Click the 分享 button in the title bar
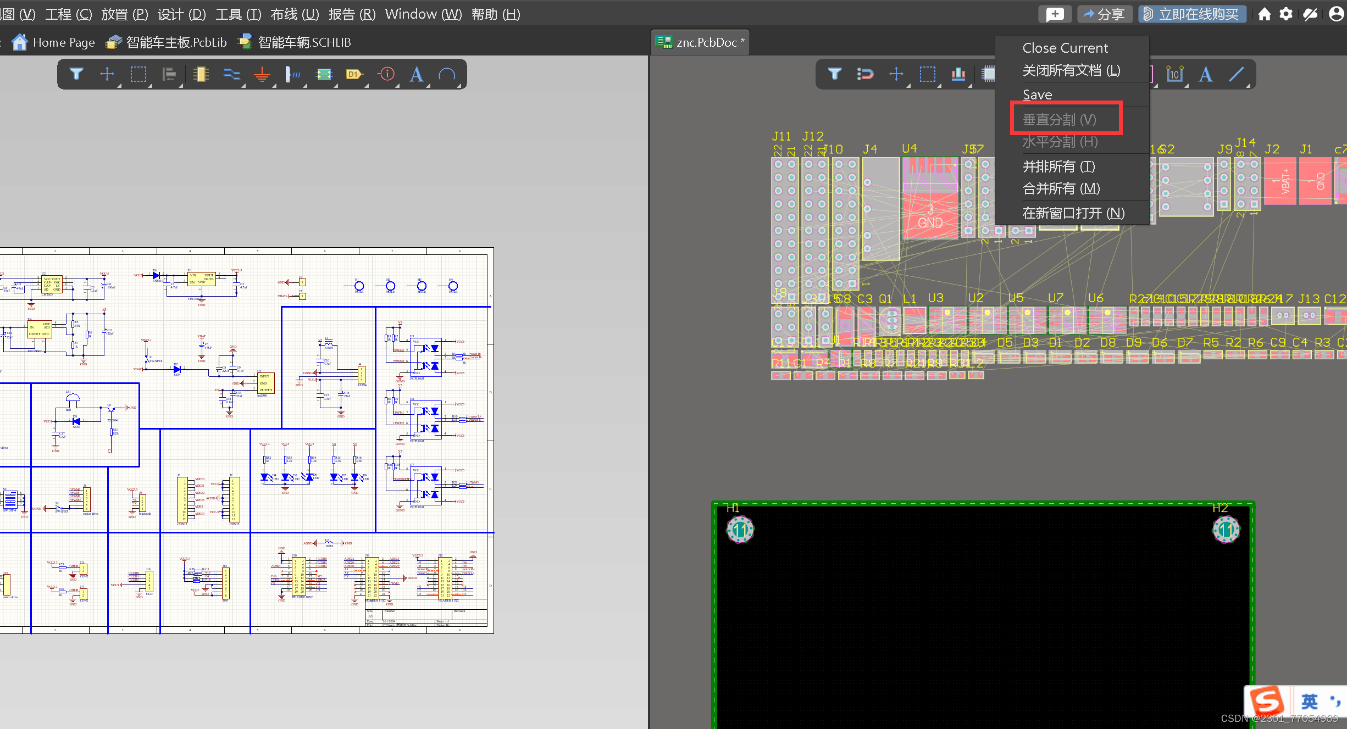The height and width of the screenshot is (729, 1347). coord(1105,14)
